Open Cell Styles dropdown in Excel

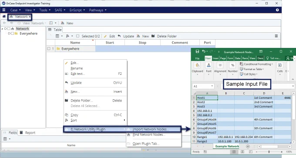tap(249, 74)
